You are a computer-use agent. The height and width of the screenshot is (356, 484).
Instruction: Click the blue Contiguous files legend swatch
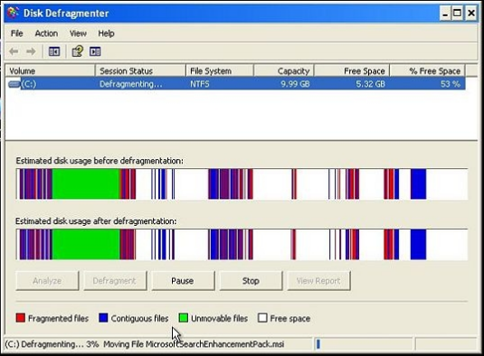point(103,318)
